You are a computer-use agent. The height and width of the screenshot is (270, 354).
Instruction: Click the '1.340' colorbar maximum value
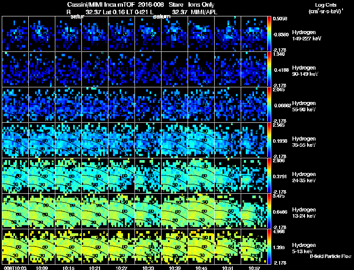279,54
